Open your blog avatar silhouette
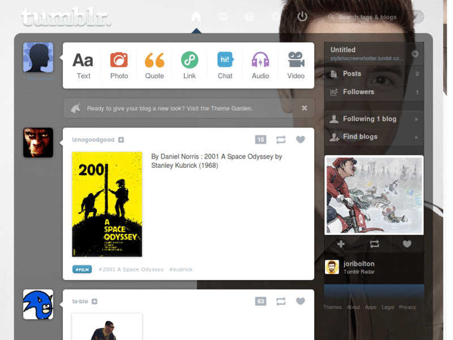 point(38,57)
